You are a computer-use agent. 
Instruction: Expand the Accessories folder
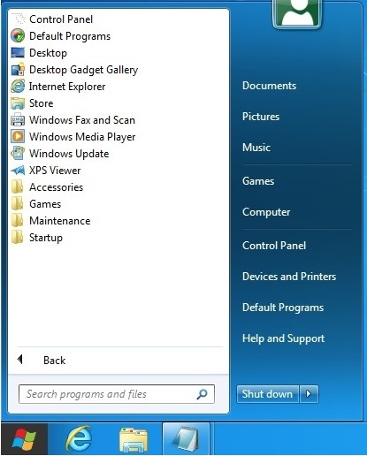[x=47, y=187]
